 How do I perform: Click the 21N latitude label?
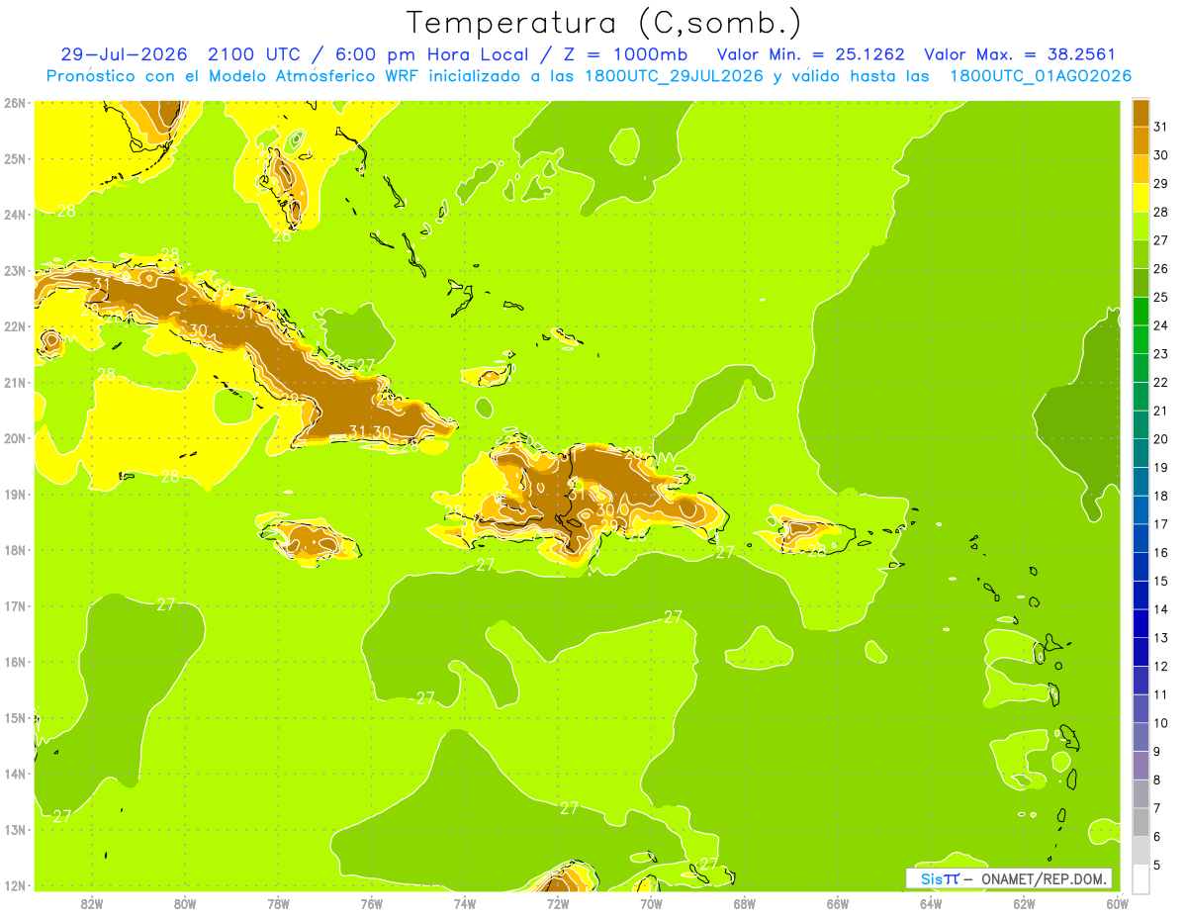[14, 383]
